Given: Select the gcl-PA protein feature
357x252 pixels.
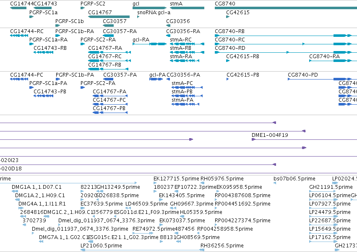Looking at the screenshot, I should (x=156, y=79).
